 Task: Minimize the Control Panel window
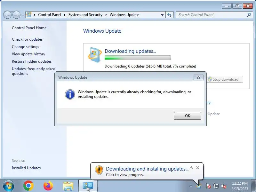coord(227,6)
